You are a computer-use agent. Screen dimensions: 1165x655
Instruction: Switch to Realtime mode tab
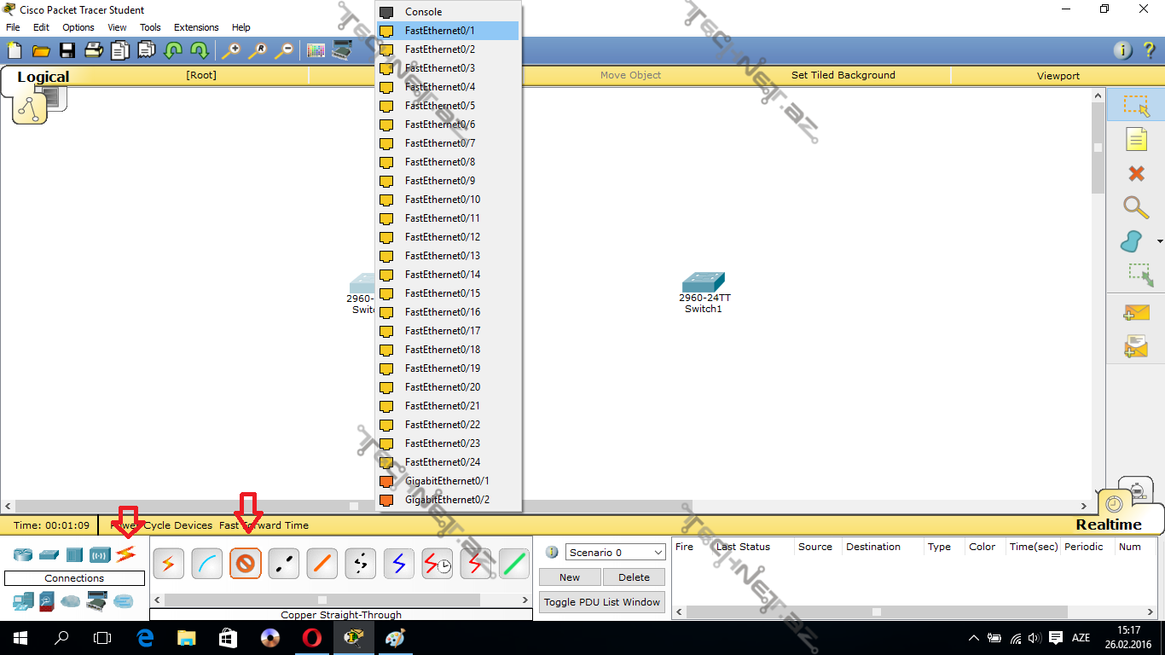1108,525
